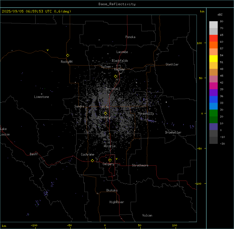Viewport: 234px width, 229px height.
Task: Click the yellow diamond marker below Cochrane
Action: 93,161
